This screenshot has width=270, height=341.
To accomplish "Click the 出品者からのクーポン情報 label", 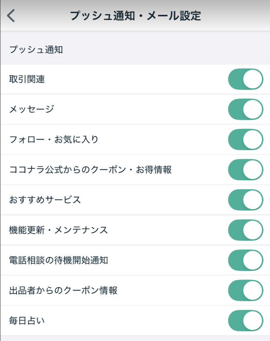I will point(63,291).
